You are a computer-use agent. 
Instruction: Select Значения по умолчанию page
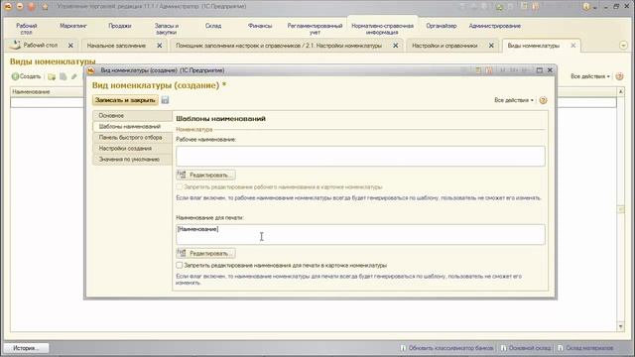(x=132, y=159)
